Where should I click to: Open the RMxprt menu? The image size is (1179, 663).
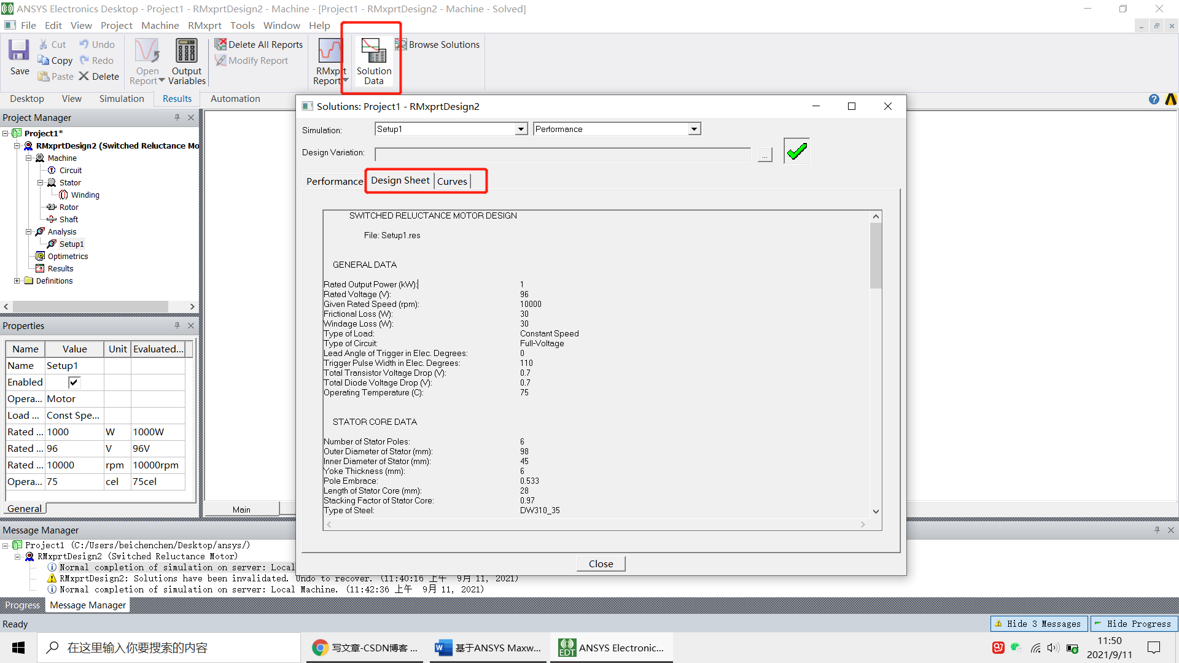204,25
